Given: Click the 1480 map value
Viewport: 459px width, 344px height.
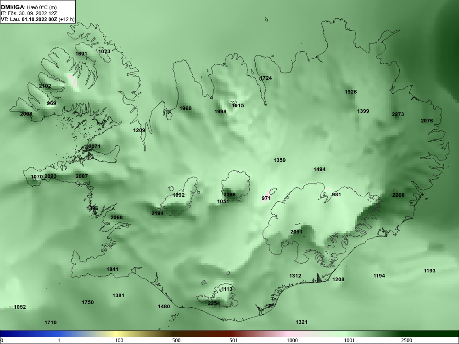Looking at the screenshot, I should click(x=164, y=306).
